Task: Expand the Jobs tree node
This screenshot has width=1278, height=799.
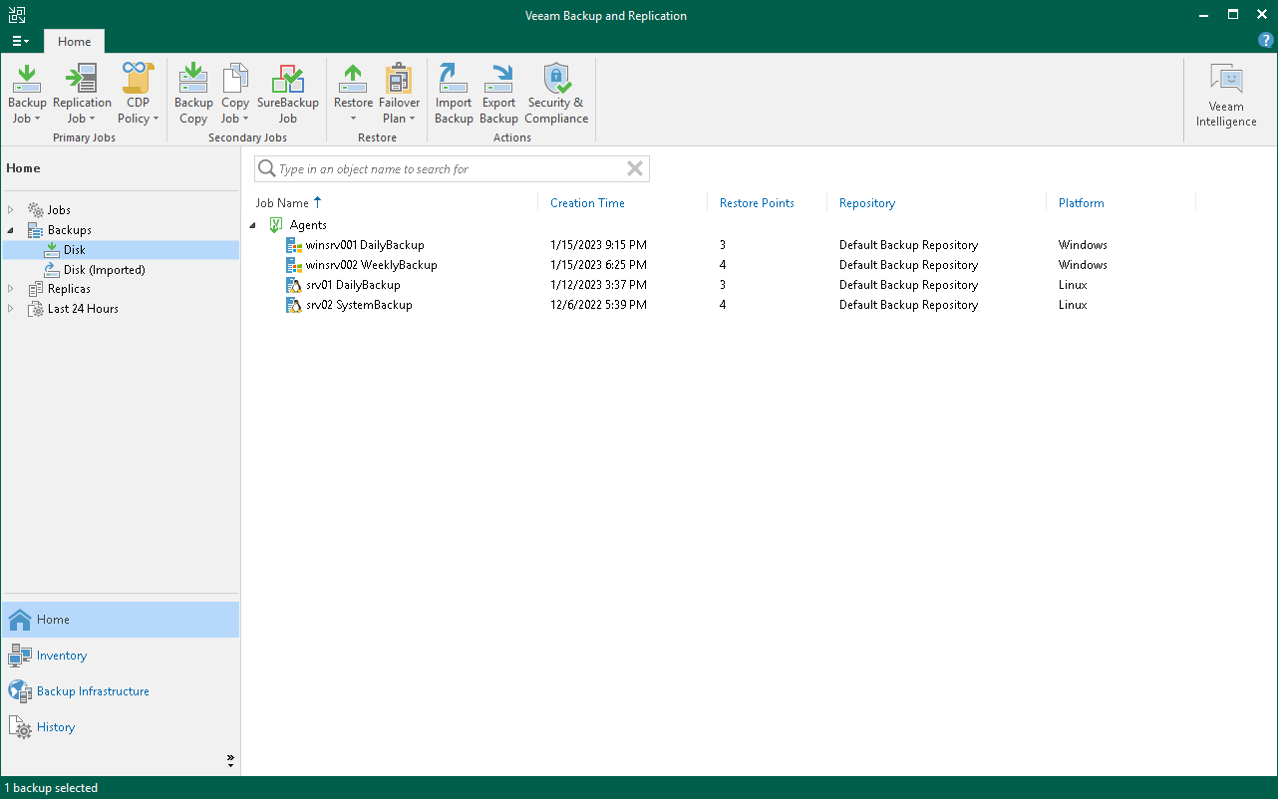Action: [x=11, y=209]
